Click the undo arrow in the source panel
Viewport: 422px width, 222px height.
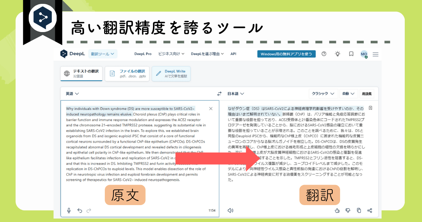pos(79,210)
